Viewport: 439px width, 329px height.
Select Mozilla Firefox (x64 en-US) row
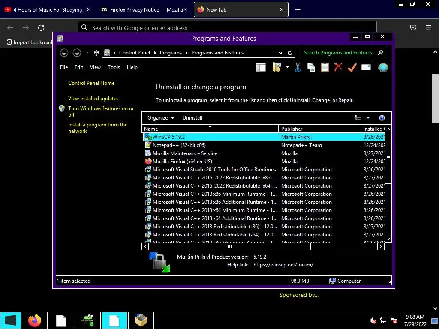click(x=264, y=162)
